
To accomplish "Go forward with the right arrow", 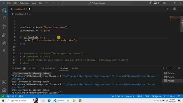I will [58, 3].
